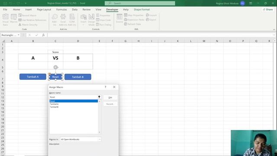Open Excel Add-ins manager
Screen dimensions: 277x156
[63, 19]
